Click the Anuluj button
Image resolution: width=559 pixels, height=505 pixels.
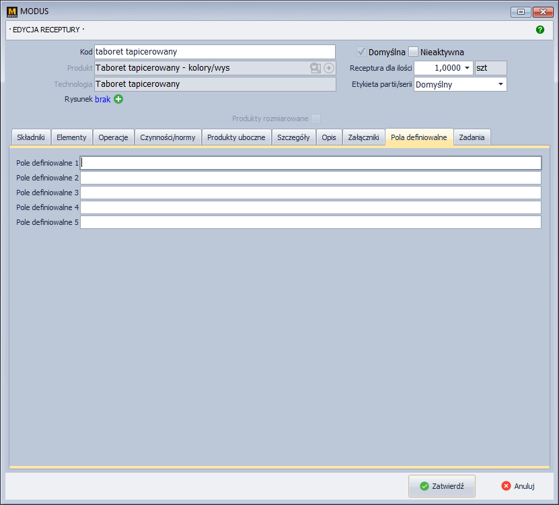pos(517,486)
